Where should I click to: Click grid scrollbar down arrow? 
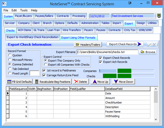(x=156, y=119)
